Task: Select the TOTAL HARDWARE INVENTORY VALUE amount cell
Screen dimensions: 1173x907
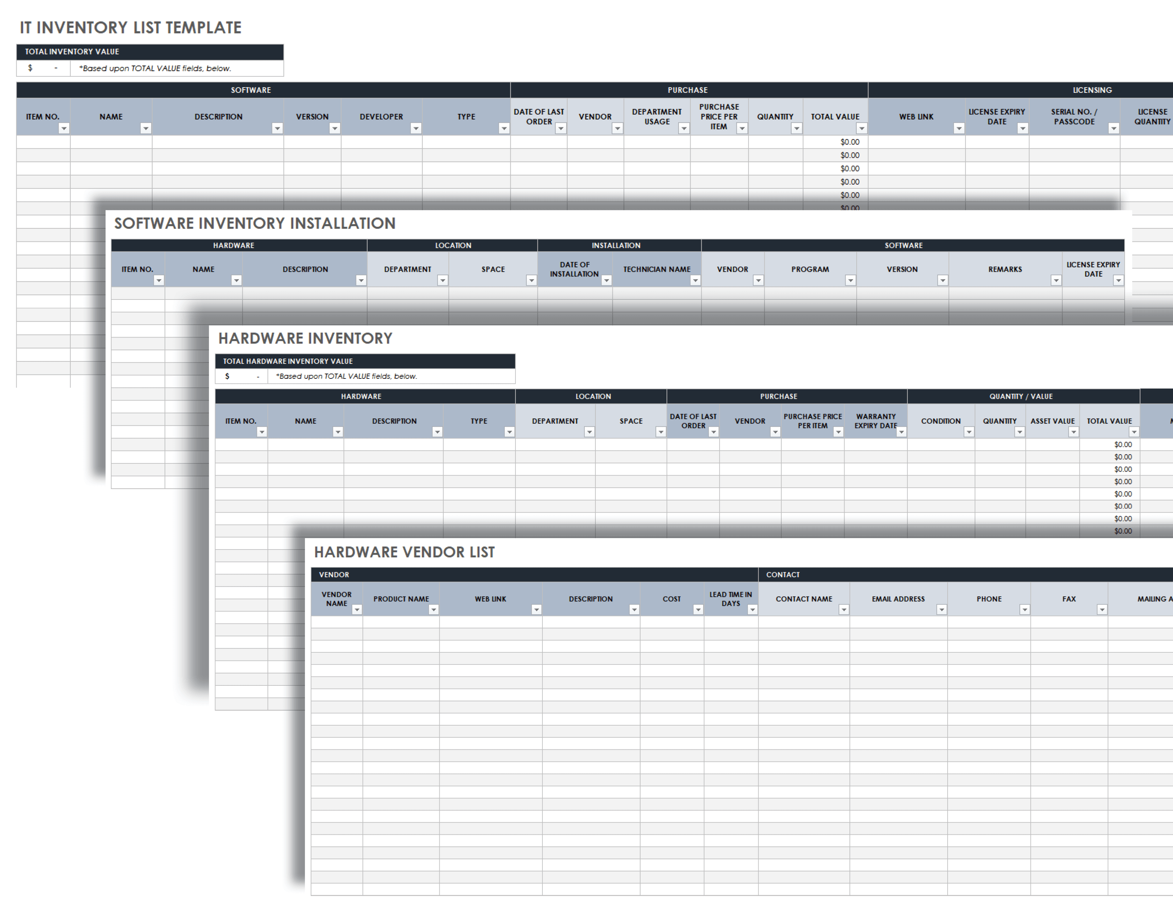Action: point(242,376)
